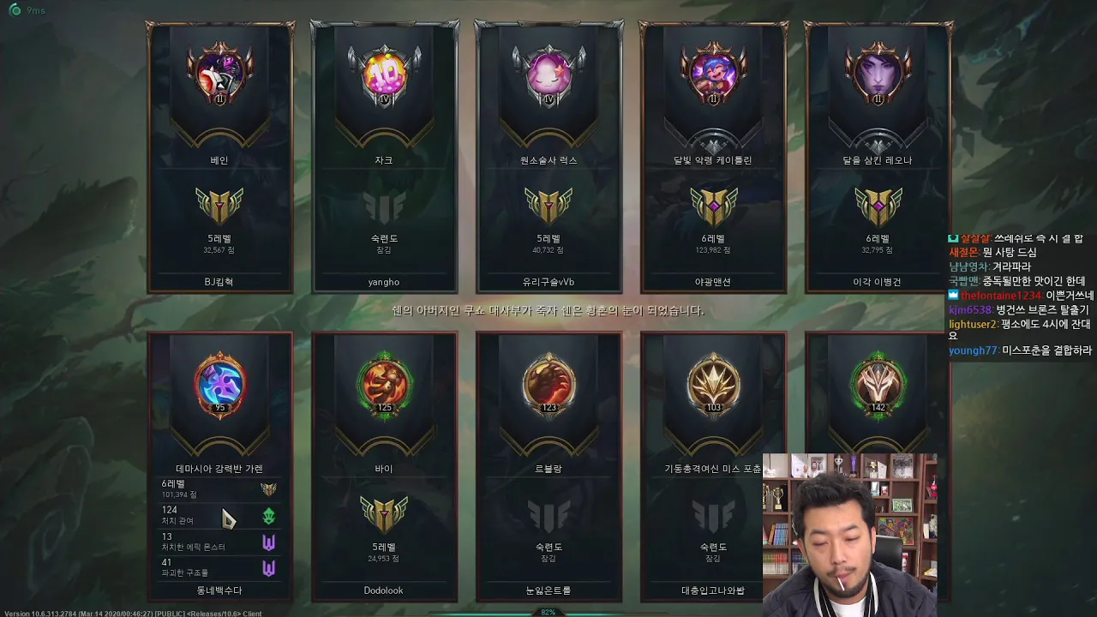Viewport: 1097px width, 617px height.
Task: Click the summoner name 이각 이병건
Action: point(878,282)
